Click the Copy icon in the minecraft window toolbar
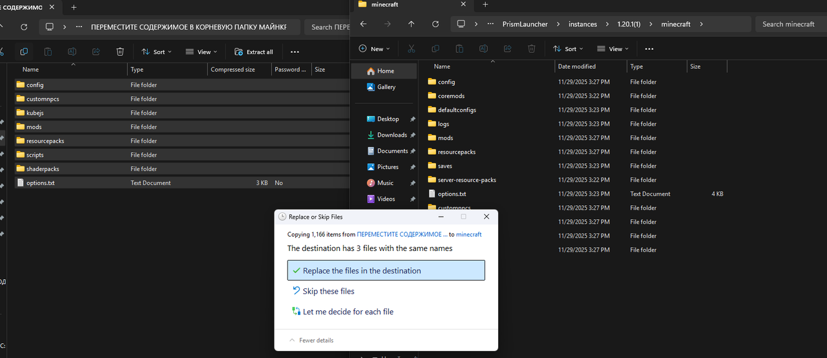The image size is (827, 358). point(435,48)
